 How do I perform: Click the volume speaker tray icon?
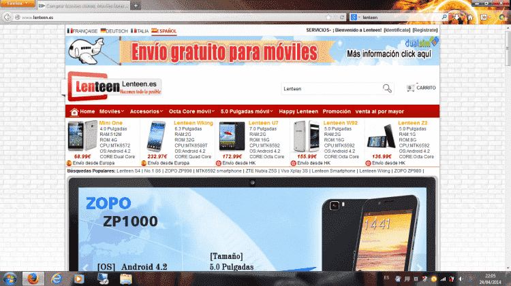click(461, 279)
